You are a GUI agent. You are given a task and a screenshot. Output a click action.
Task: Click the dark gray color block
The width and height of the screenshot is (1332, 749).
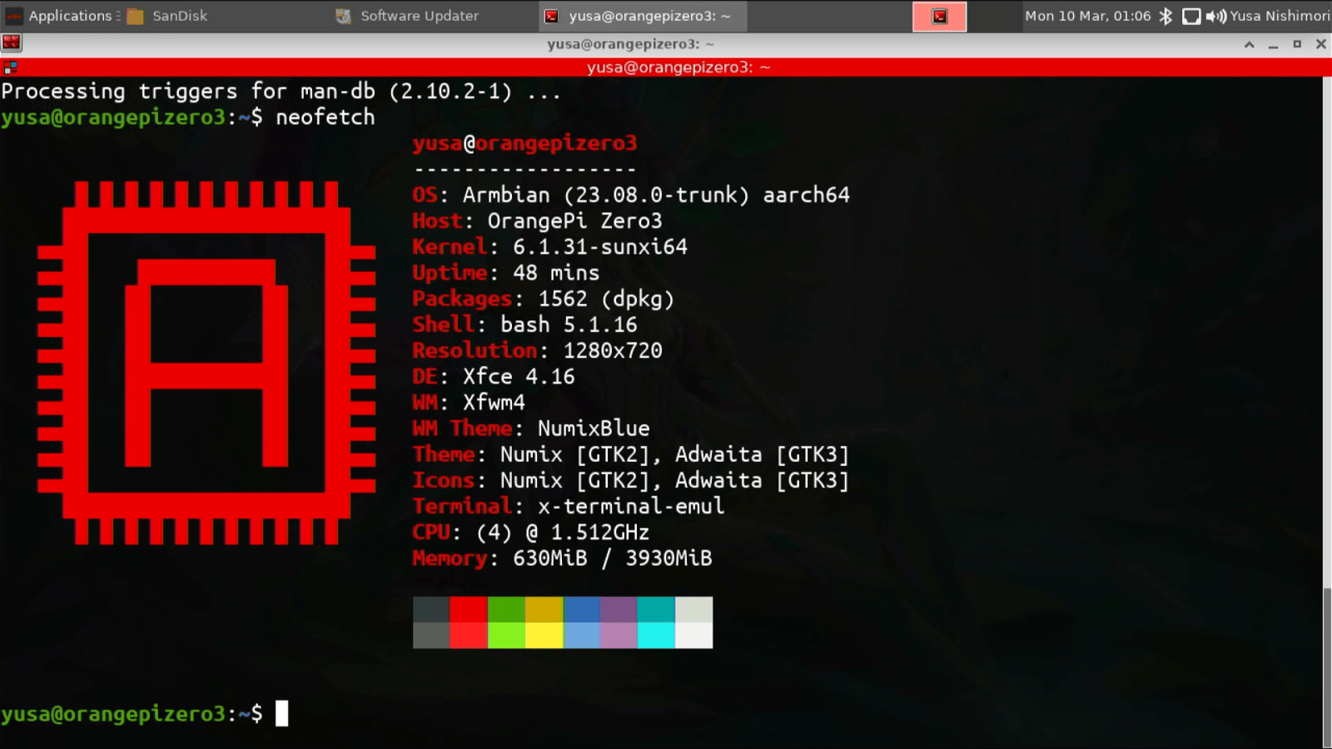[431, 609]
